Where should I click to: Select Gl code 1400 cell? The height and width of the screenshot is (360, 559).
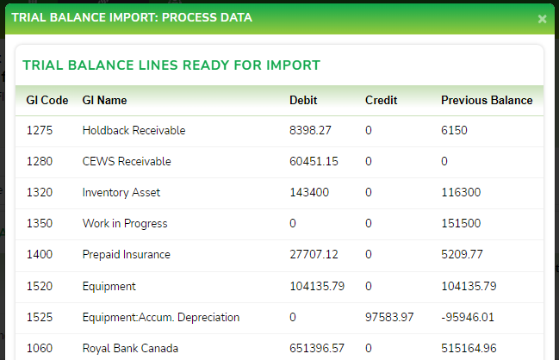[x=40, y=254]
